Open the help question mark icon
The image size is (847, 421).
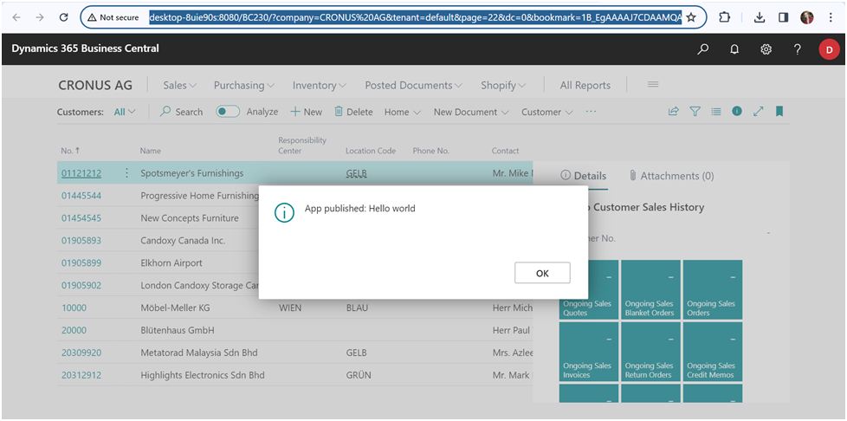[x=798, y=49]
